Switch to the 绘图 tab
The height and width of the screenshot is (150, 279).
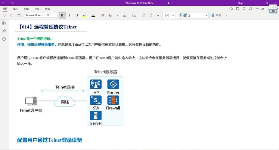pyautogui.click(x=26, y=9)
